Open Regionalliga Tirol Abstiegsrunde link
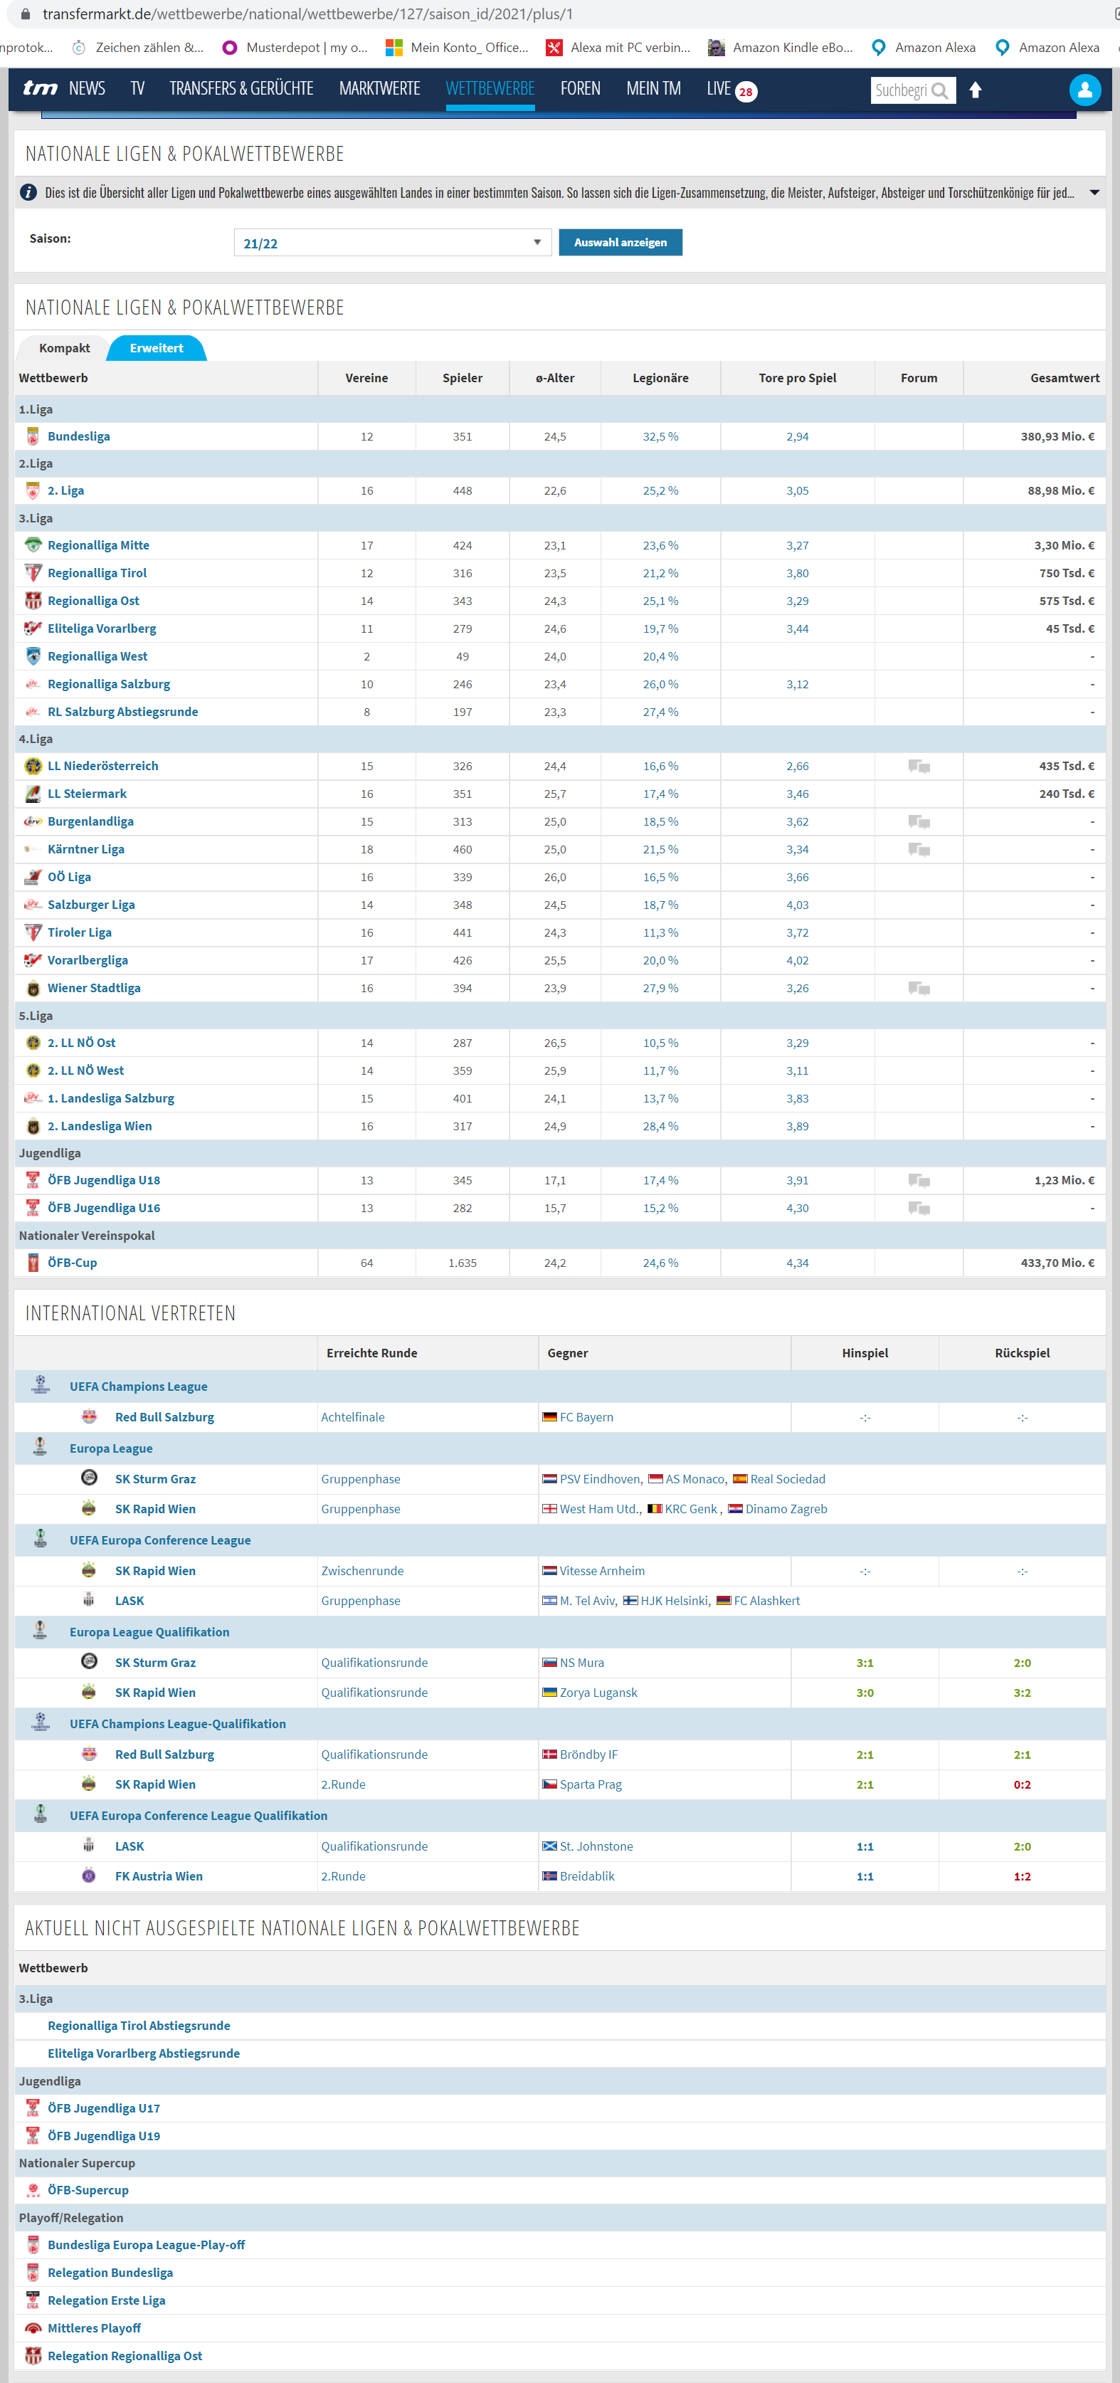1120x2383 pixels. pos(139,2026)
